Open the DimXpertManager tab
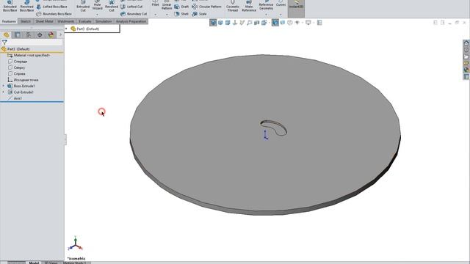 (40, 34)
